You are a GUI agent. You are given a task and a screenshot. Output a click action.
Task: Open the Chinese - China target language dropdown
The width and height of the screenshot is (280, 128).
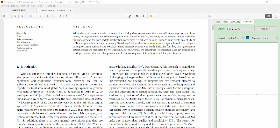(x=264, y=38)
